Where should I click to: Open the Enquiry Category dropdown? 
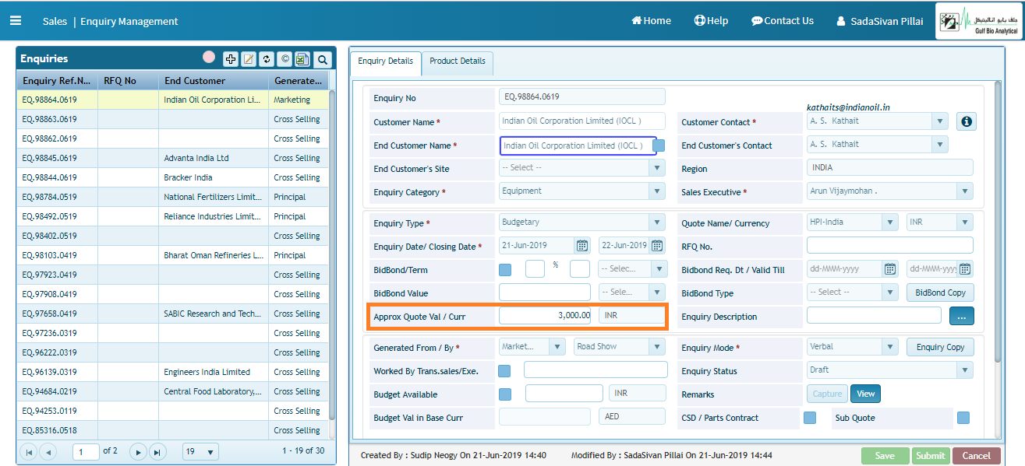click(656, 191)
